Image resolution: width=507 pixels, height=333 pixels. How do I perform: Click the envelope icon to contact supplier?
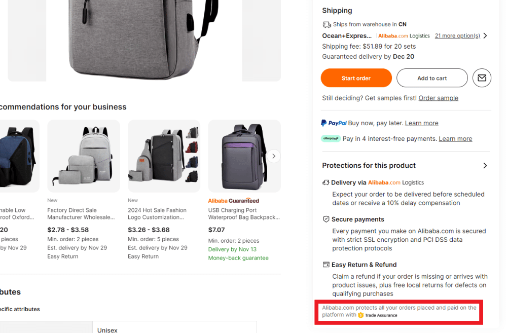(x=482, y=78)
